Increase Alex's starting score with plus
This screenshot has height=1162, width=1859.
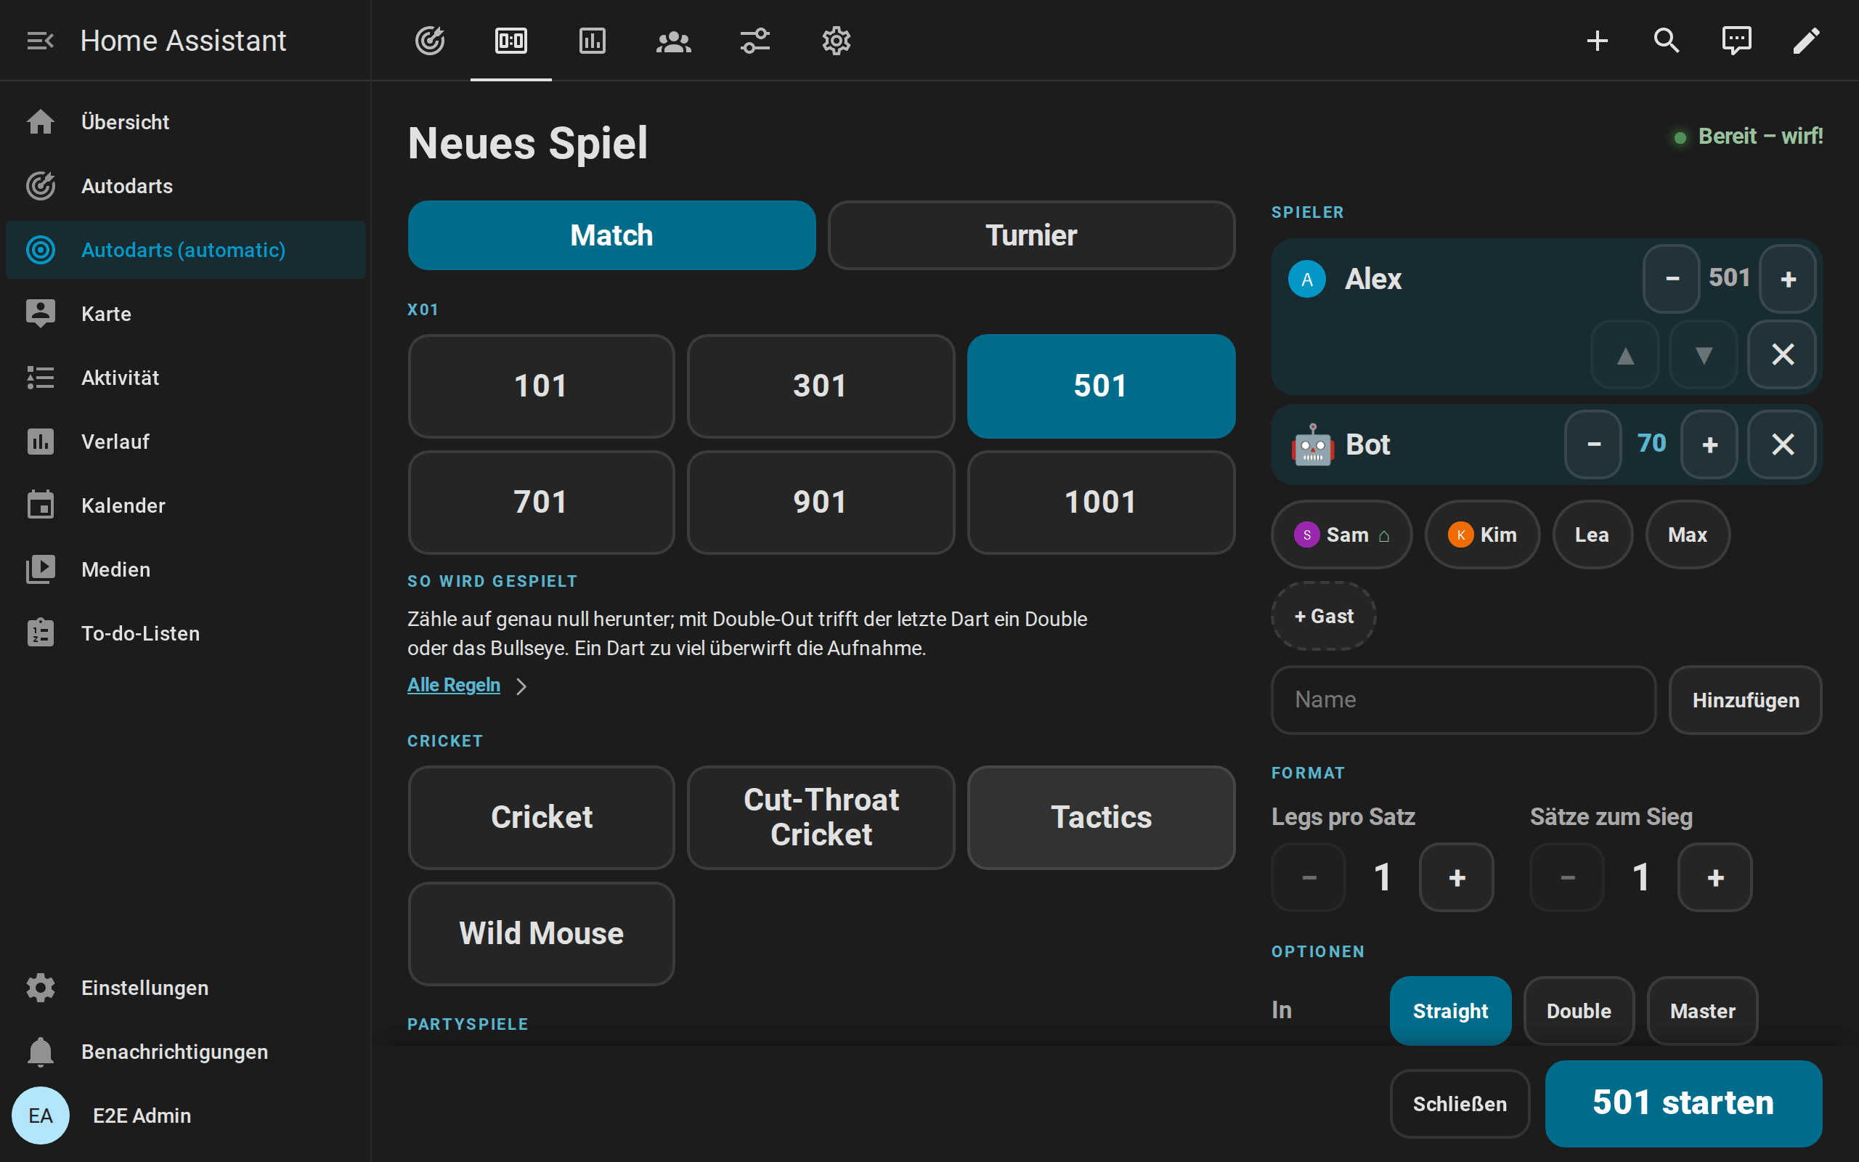coord(1788,279)
